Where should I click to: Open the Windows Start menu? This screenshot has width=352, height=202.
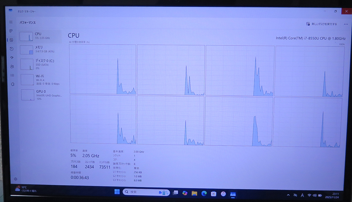coord(117,192)
